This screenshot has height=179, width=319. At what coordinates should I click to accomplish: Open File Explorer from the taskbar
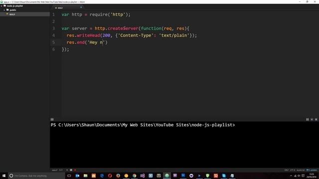85,176
